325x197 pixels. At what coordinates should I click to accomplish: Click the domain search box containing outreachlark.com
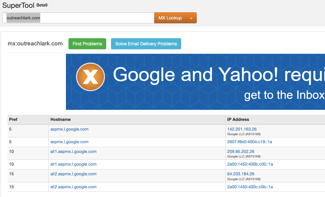click(78, 18)
